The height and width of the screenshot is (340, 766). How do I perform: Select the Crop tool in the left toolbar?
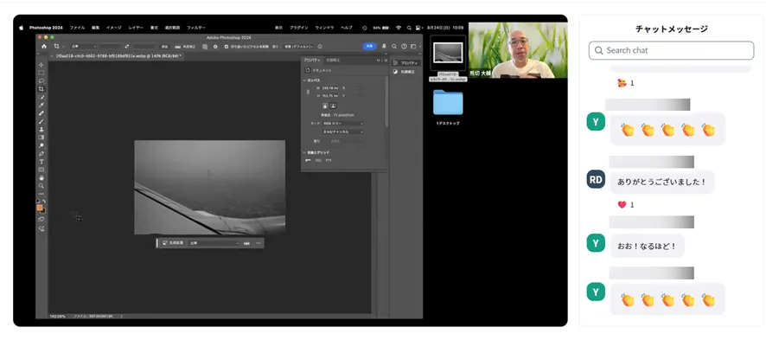click(x=41, y=89)
